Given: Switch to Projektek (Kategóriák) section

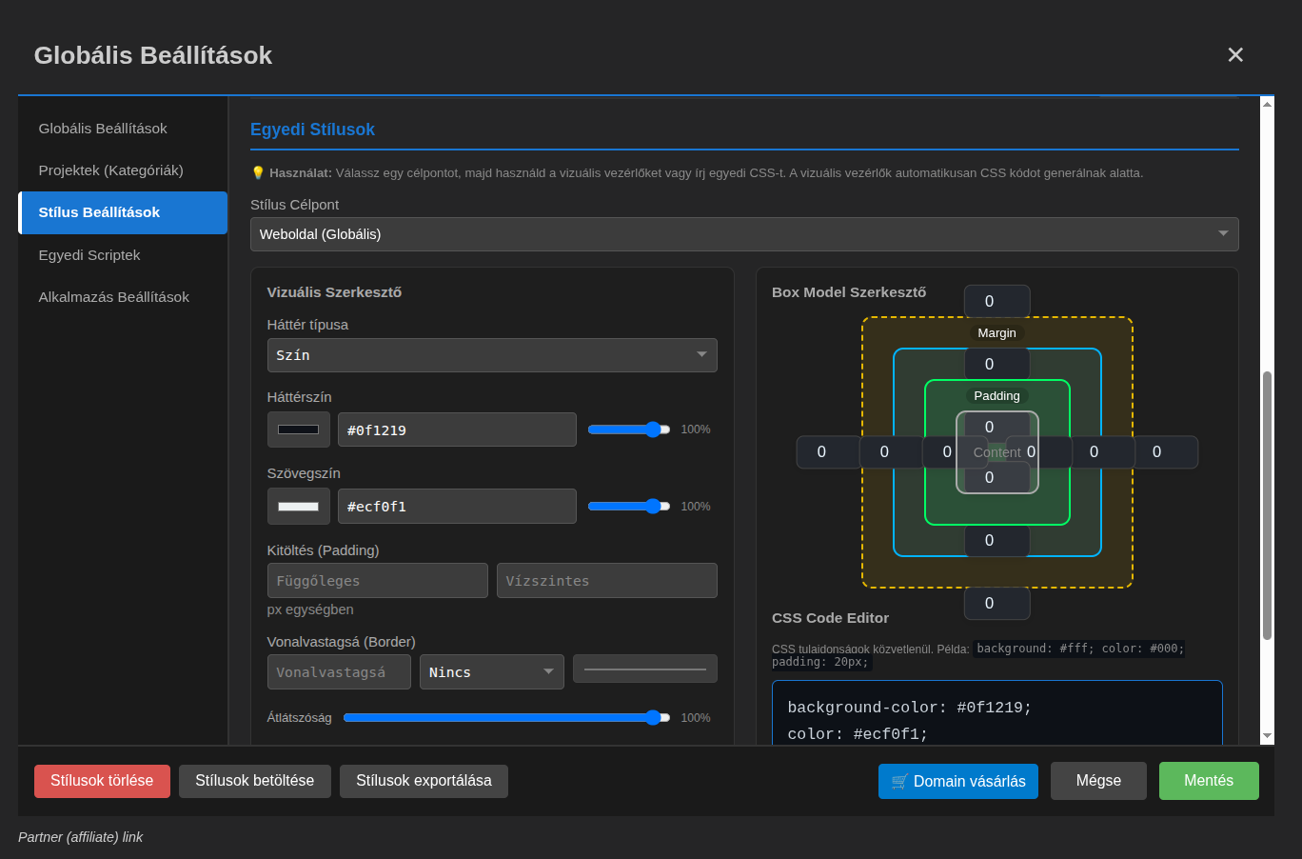Looking at the screenshot, I should tap(110, 170).
